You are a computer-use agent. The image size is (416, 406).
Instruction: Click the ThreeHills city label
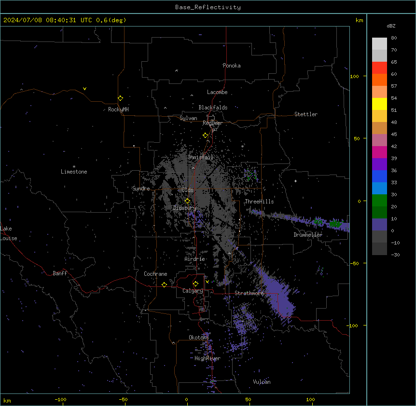click(259, 202)
